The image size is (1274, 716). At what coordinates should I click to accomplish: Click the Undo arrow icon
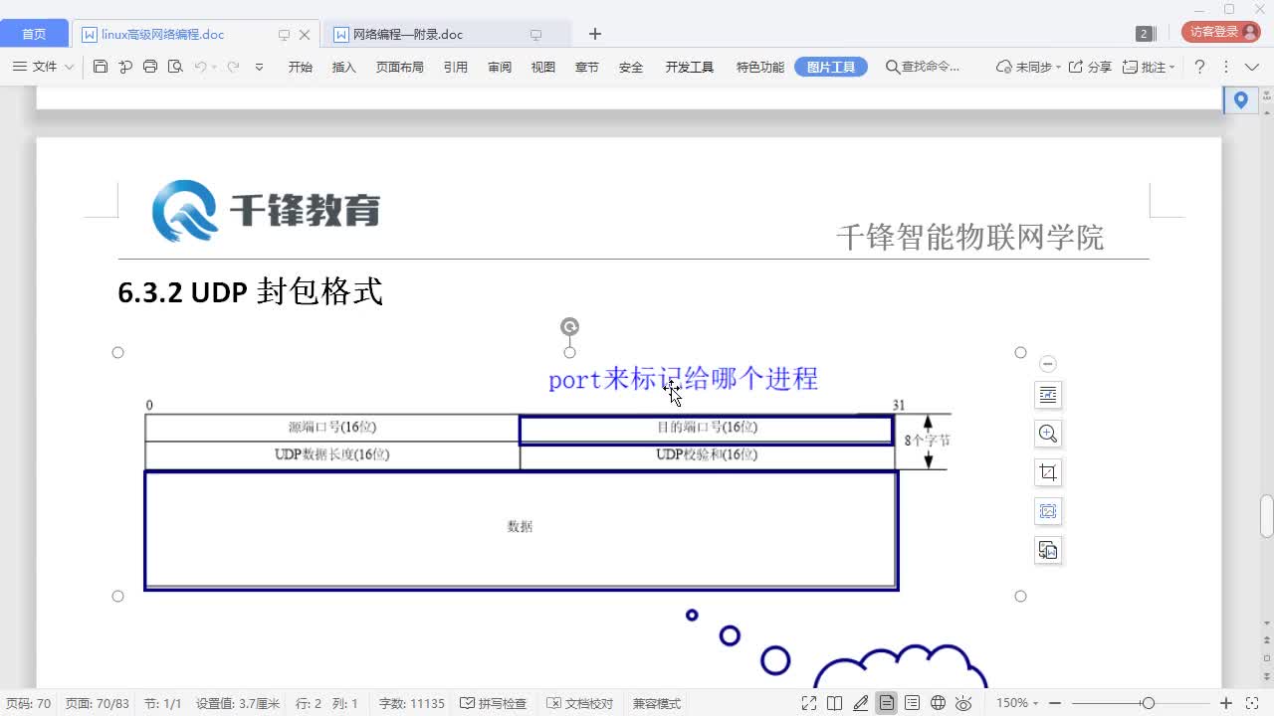201,67
